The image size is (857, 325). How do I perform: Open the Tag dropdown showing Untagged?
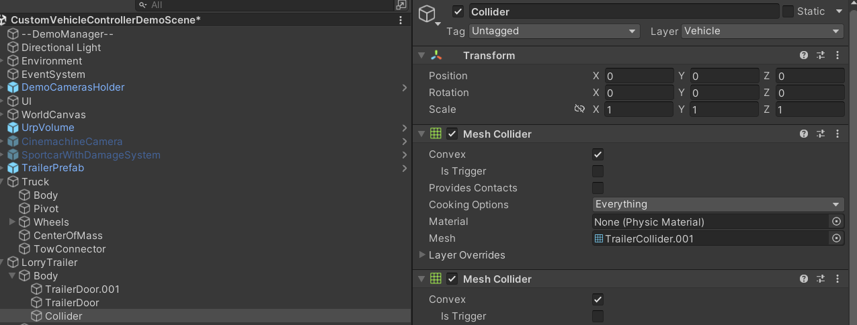point(554,31)
